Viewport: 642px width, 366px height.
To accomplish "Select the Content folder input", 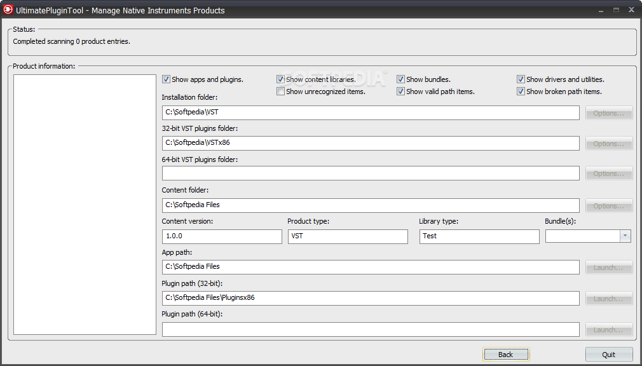I will click(x=371, y=205).
